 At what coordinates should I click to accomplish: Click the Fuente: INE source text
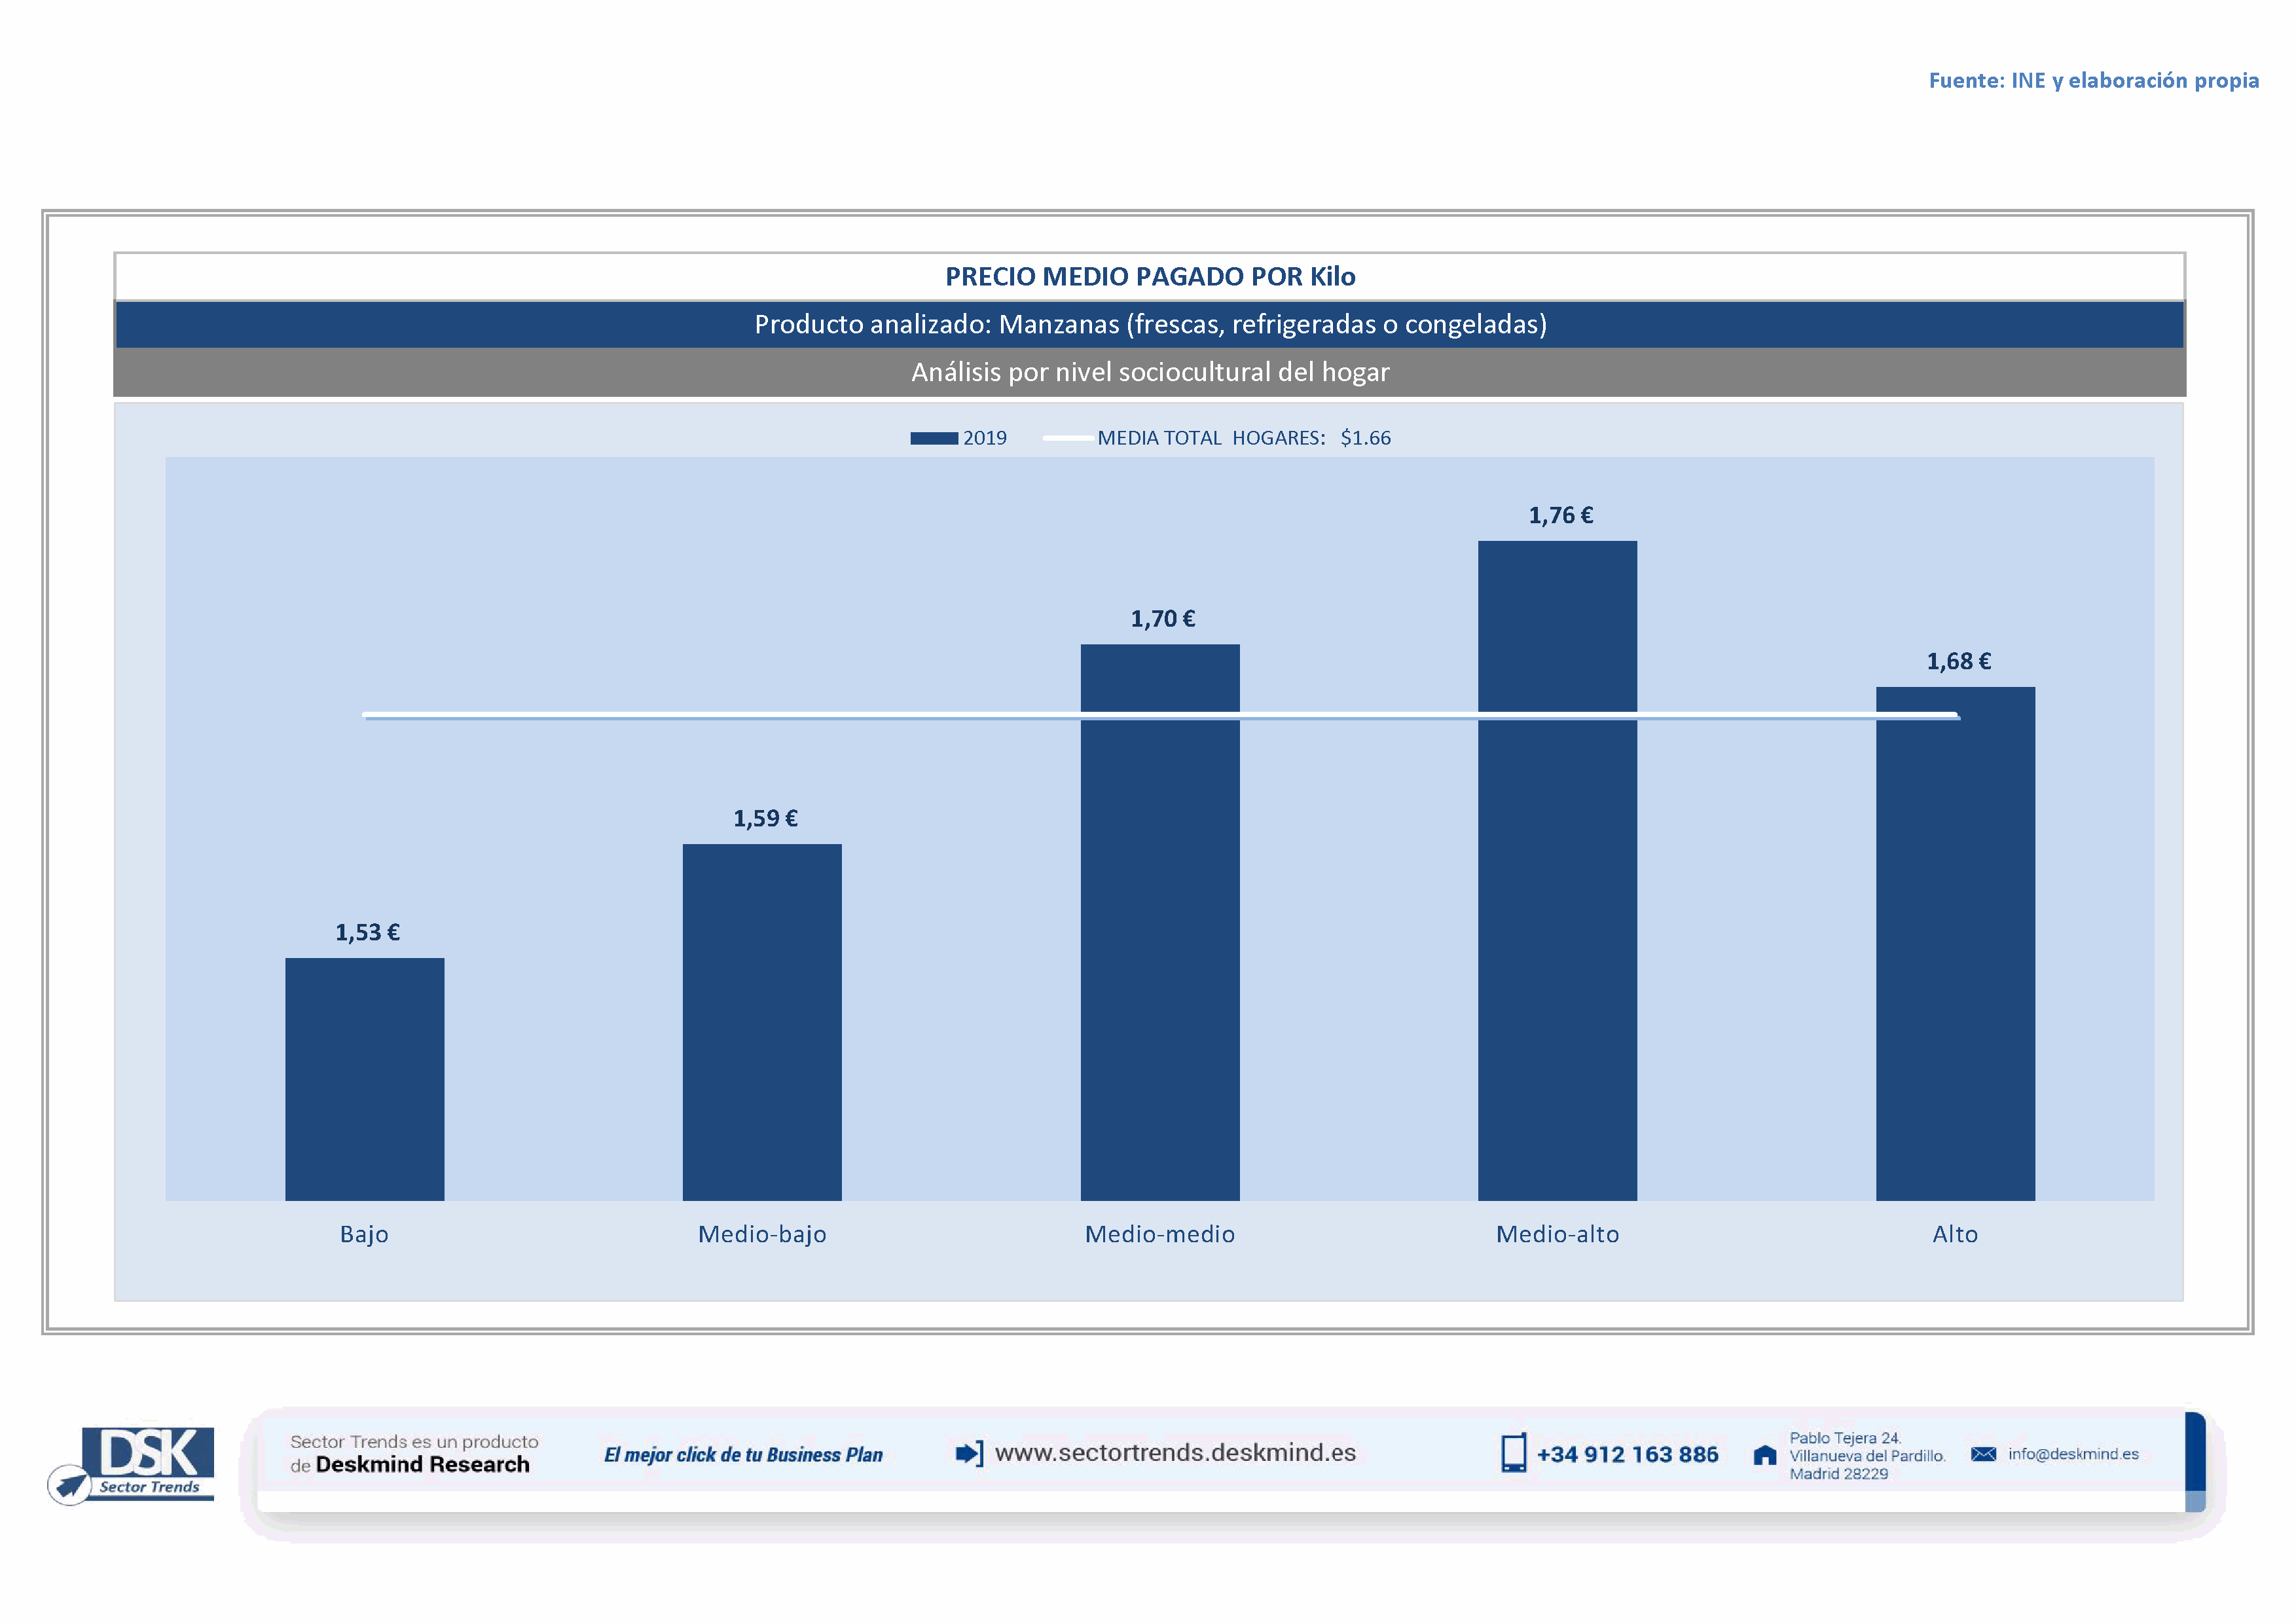click(x=2093, y=80)
